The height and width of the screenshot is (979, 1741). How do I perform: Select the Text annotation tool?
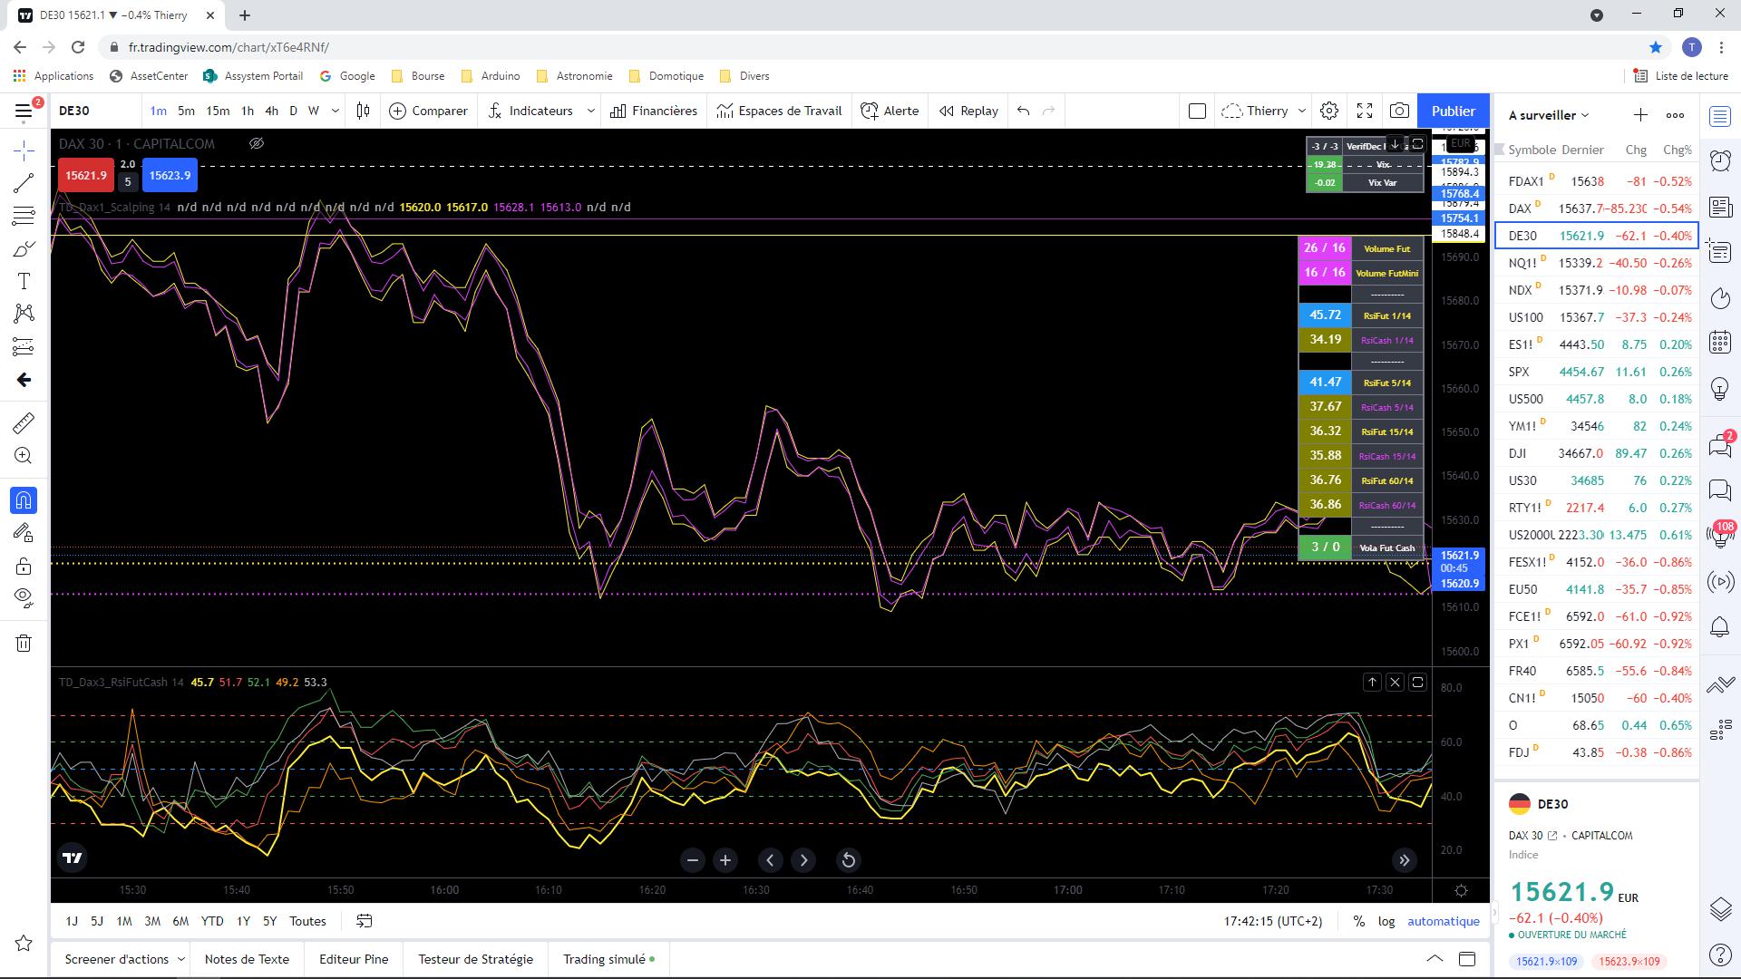(24, 282)
